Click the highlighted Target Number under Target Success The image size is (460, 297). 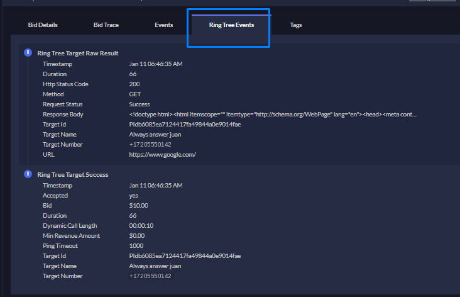click(150, 276)
